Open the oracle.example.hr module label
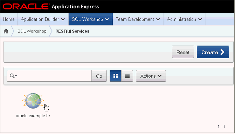The image size is (235, 134). coord(33,116)
